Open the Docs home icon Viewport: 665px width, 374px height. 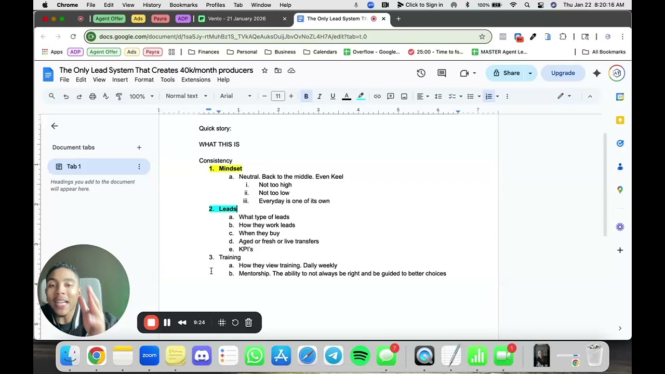click(x=48, y=74)
